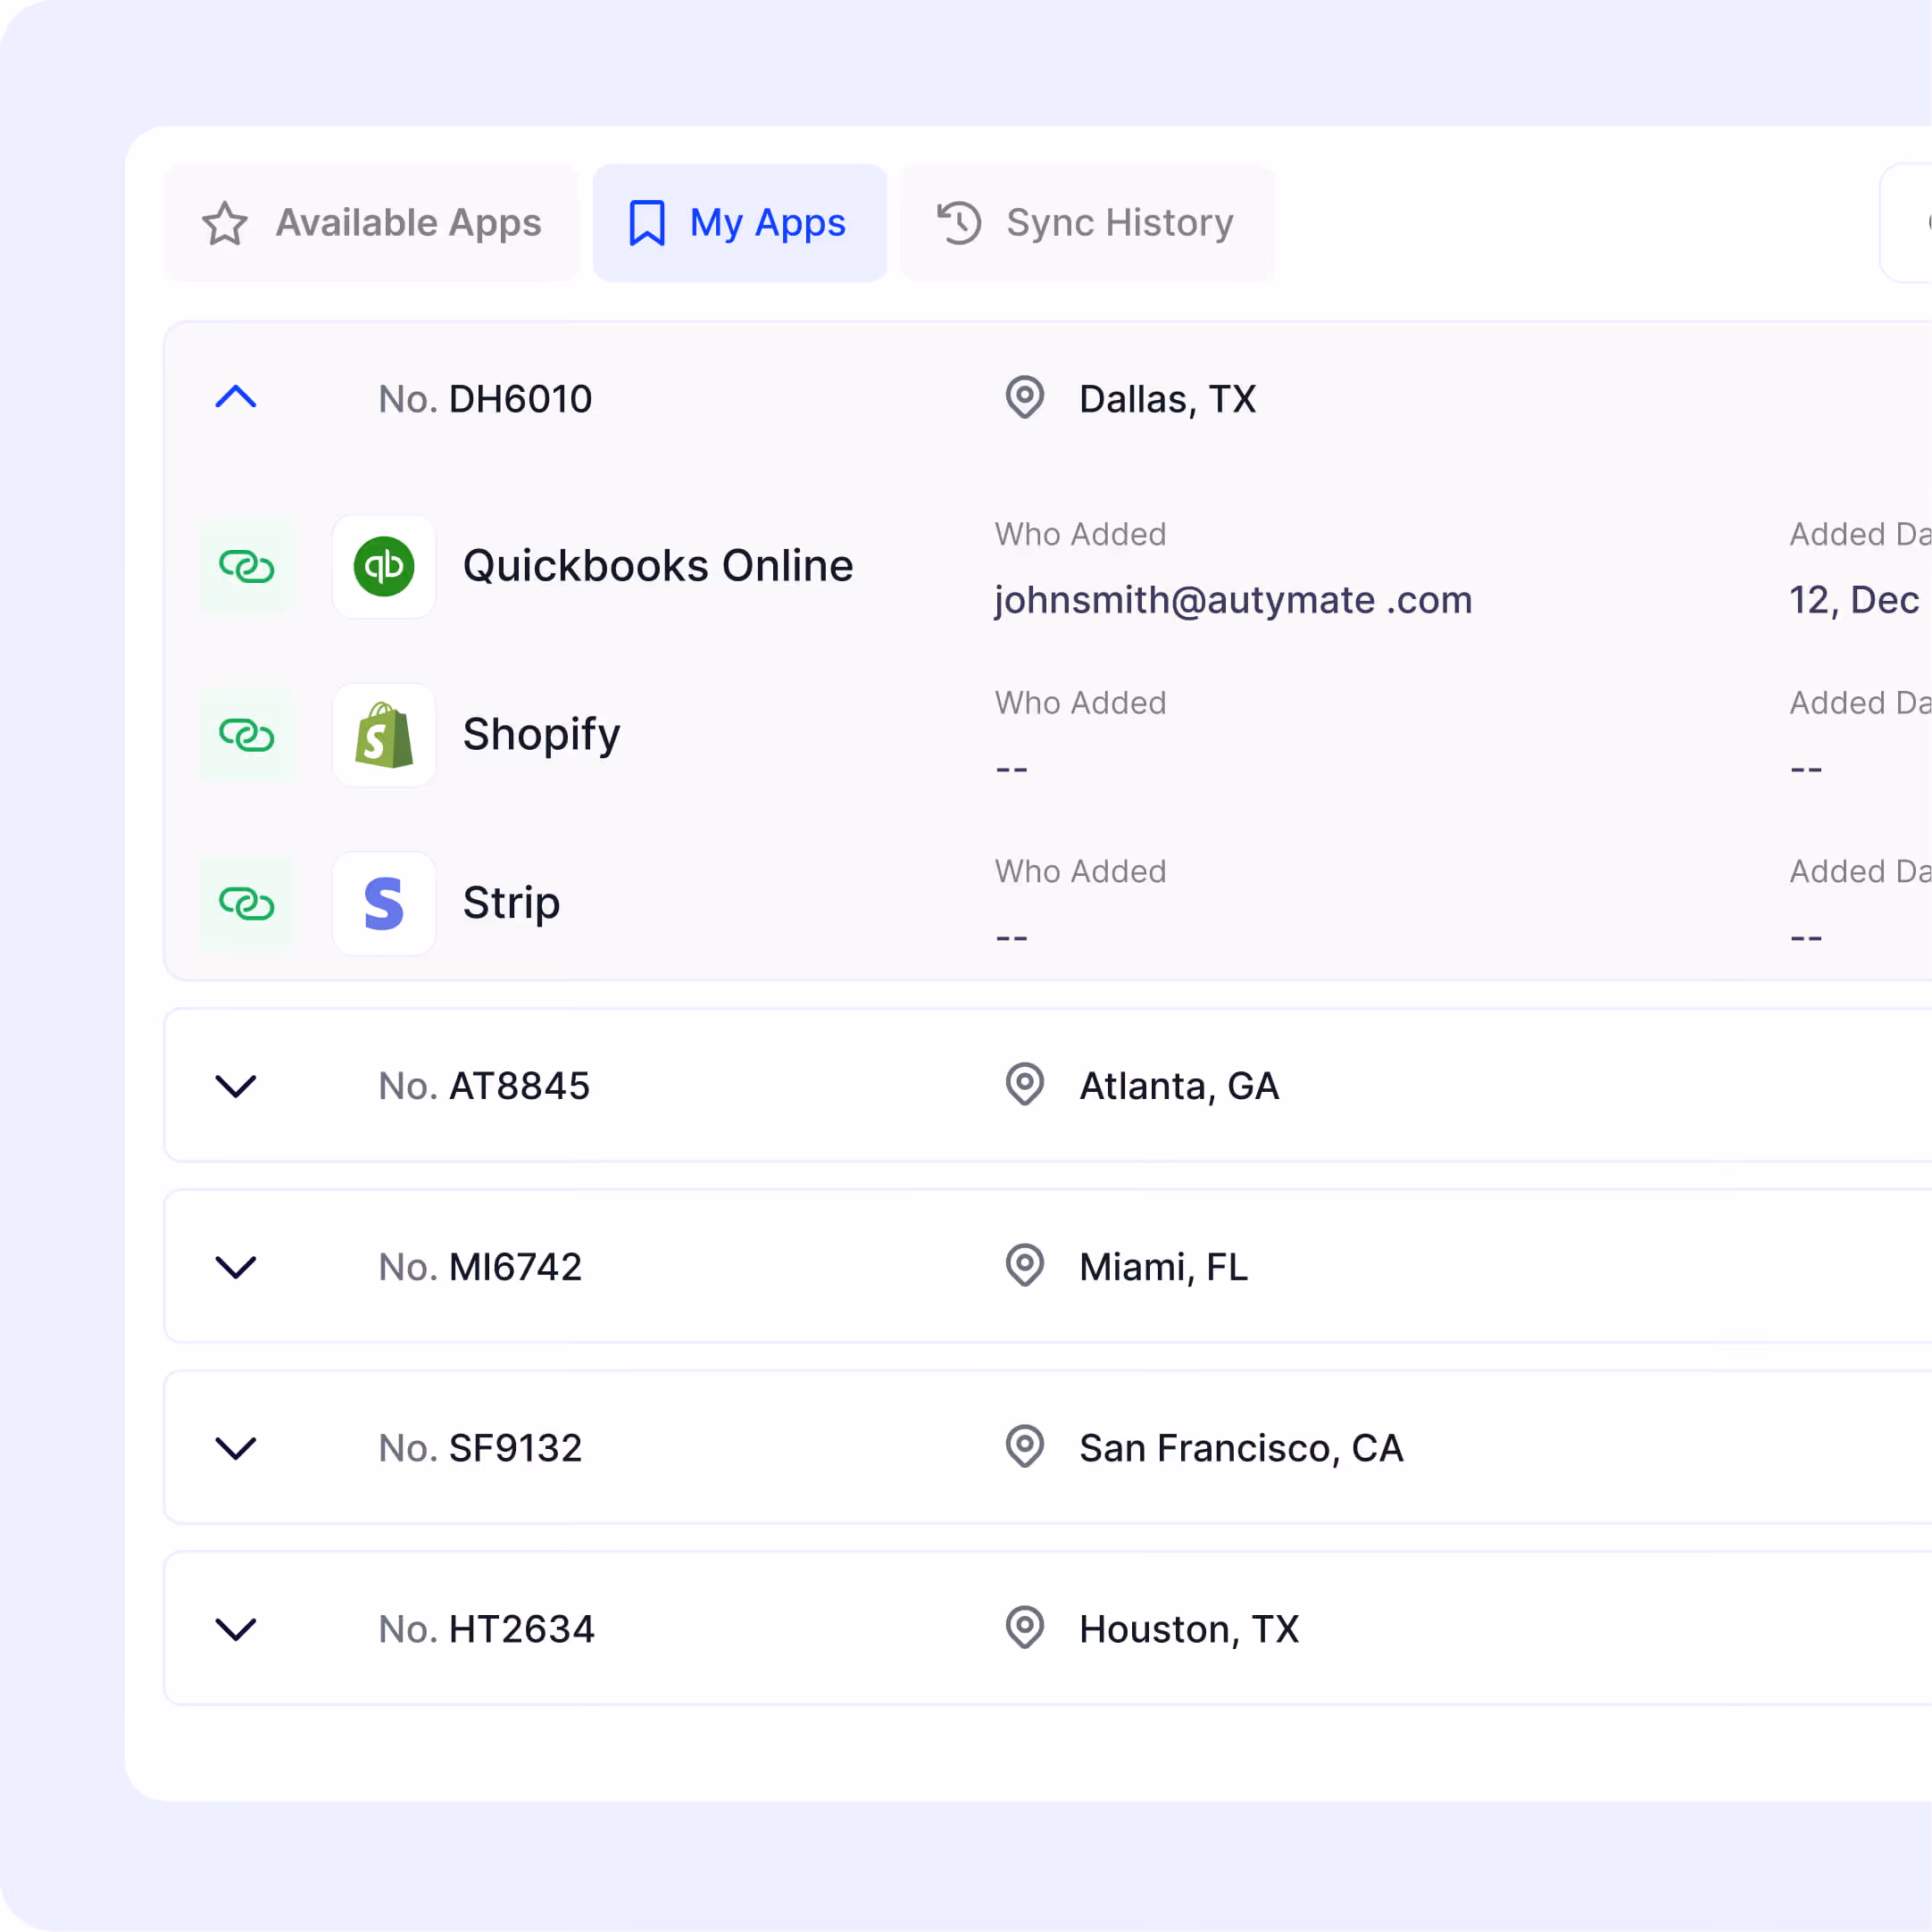The image size is (1932, 1932).
Task: Toggle the connection link for Quickbooks Online
Action: click(x=247, y=567)
